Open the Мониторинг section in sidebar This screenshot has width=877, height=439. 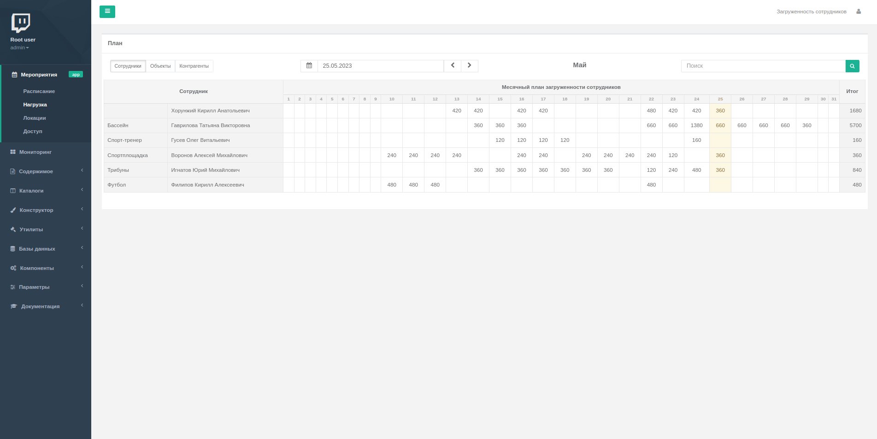coord(35,152)
